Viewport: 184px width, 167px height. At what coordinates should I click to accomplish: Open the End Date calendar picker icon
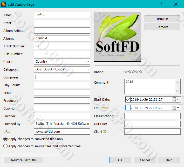click(174, 108)
